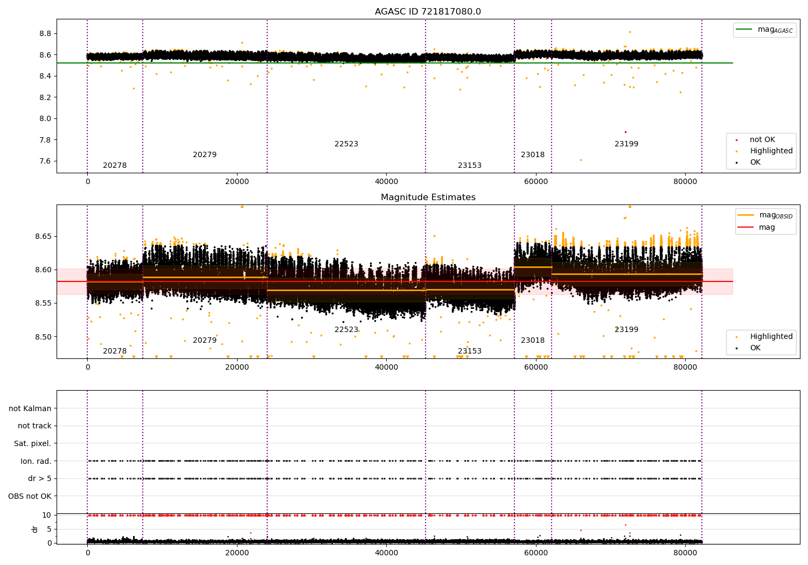Click the rotated 'dr' y-axis label
This screenshot has width=808, height=565.
(x=35, y=529)
